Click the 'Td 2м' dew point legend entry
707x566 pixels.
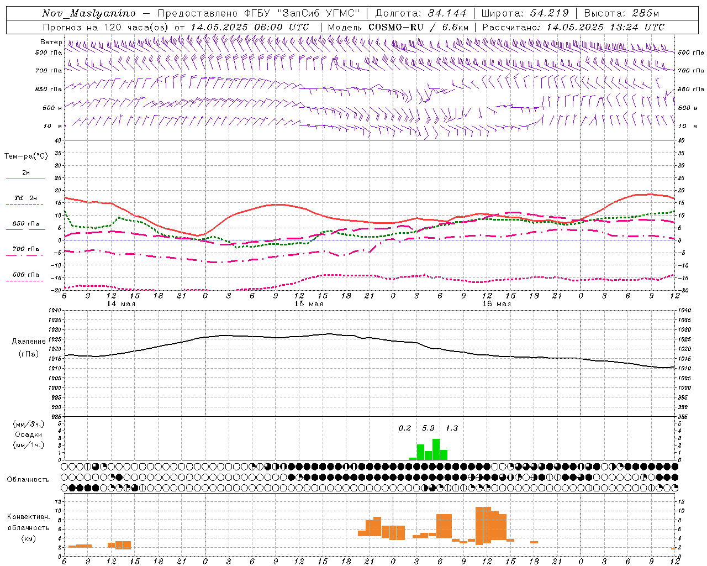[x=25, y=198]
